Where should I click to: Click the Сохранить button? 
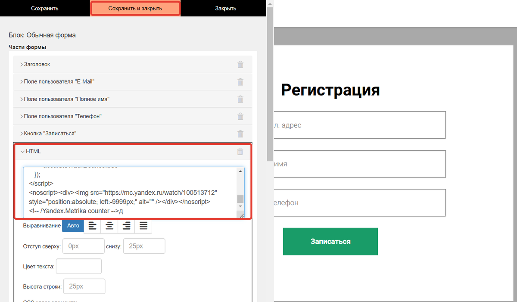point(45,8)
